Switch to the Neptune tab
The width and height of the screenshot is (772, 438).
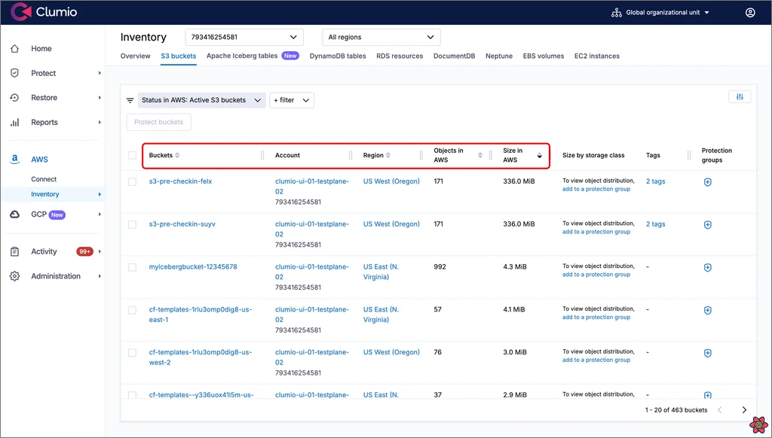499,56
